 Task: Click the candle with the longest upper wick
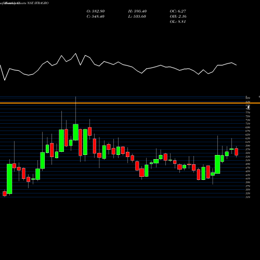[75, 132]
